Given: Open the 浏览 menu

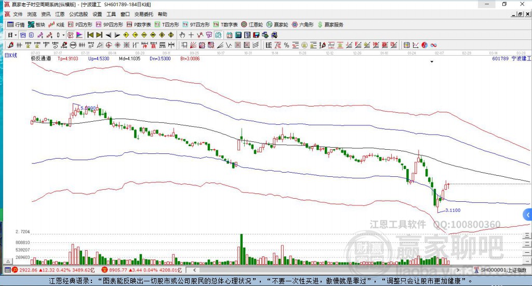Looking at the screenshot, I should pyautogui.click(x=32, y=14).
